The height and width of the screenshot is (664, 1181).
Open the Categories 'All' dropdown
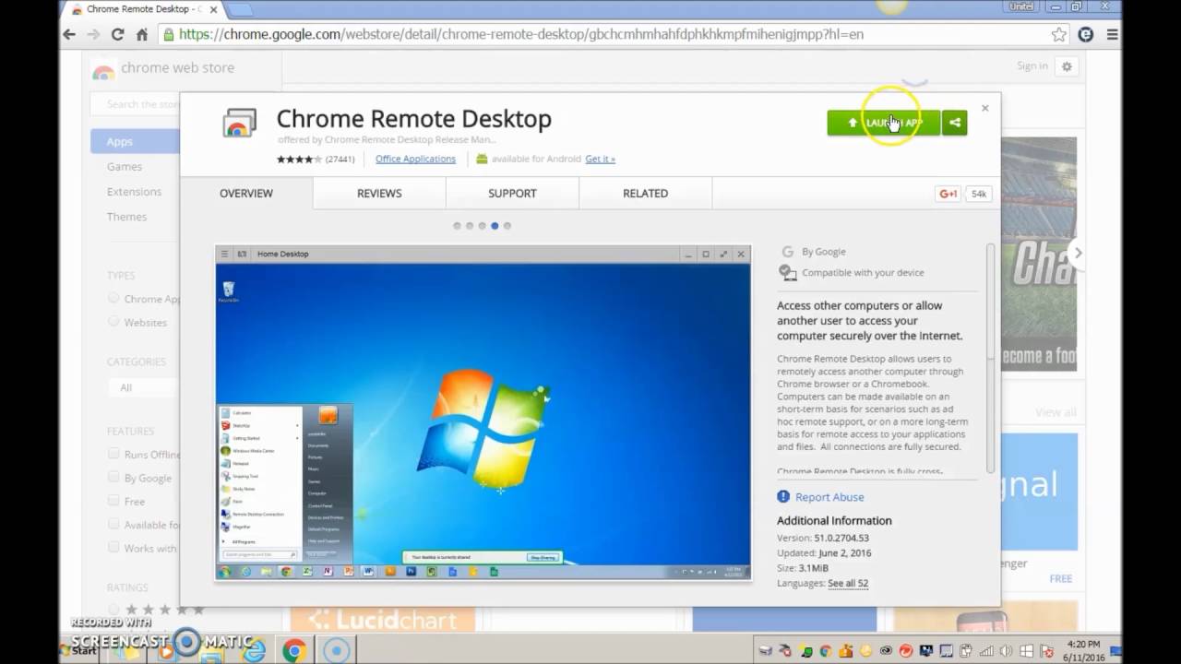click(x=145, y=387)
